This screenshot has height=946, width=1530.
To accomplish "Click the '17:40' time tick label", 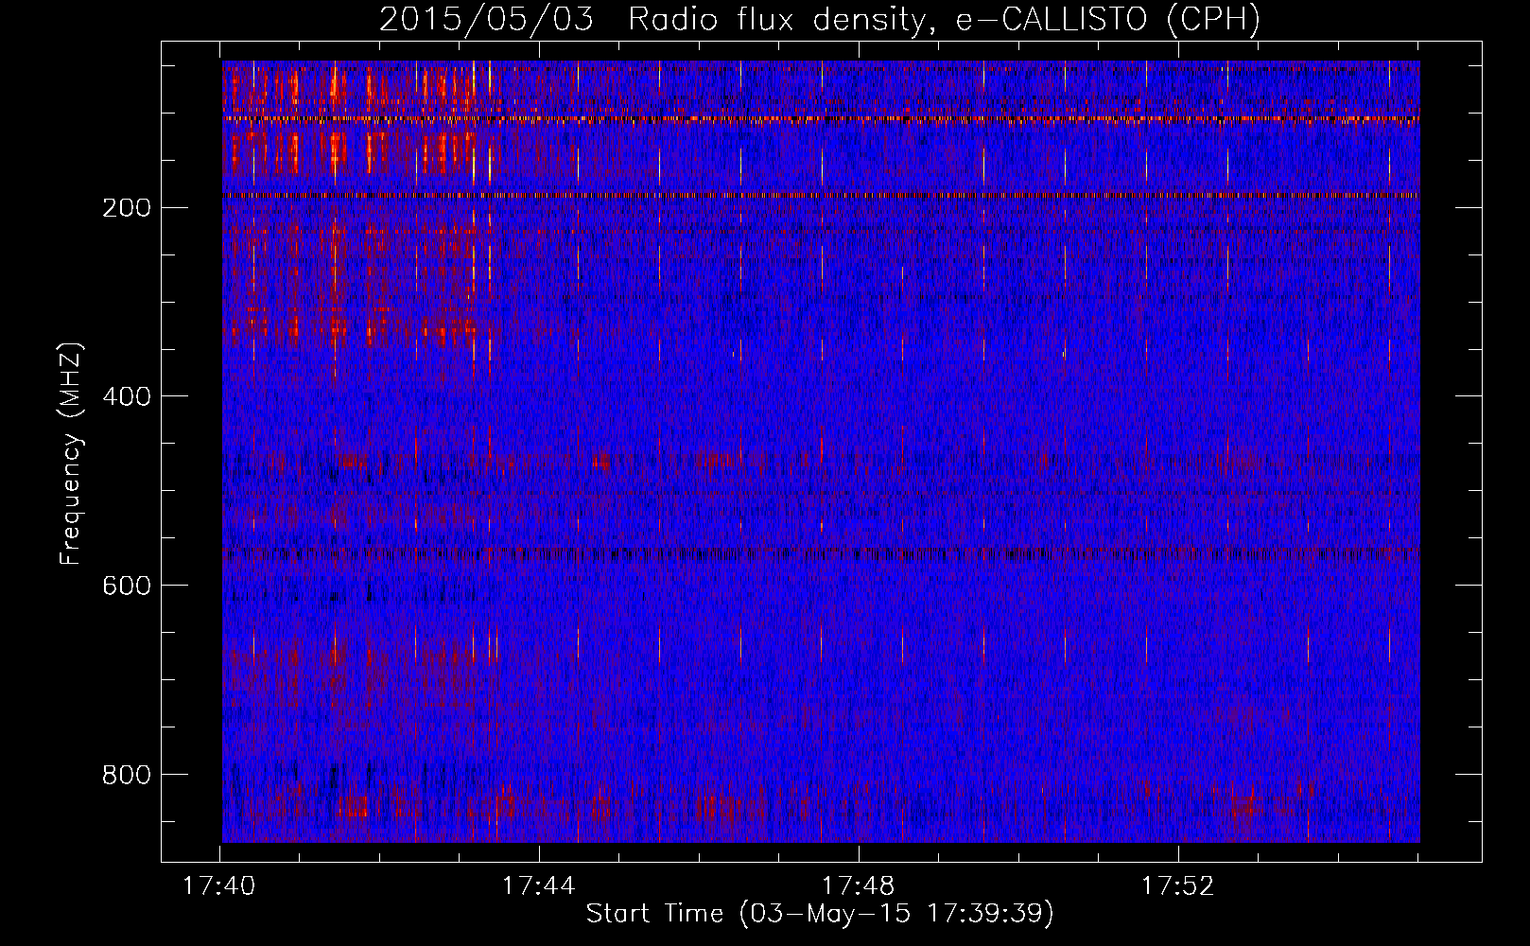I will (x=219, y=886).
